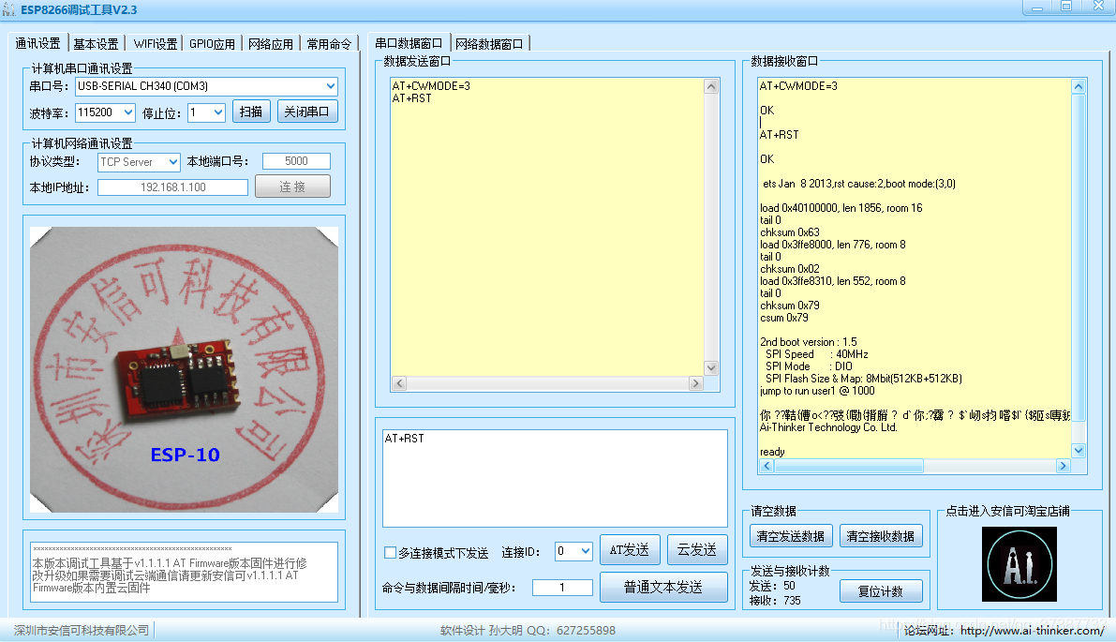
Task: Click the receive window horizontal scrollbar thumb
Action: pyautogui.click(x=849, y=466)
